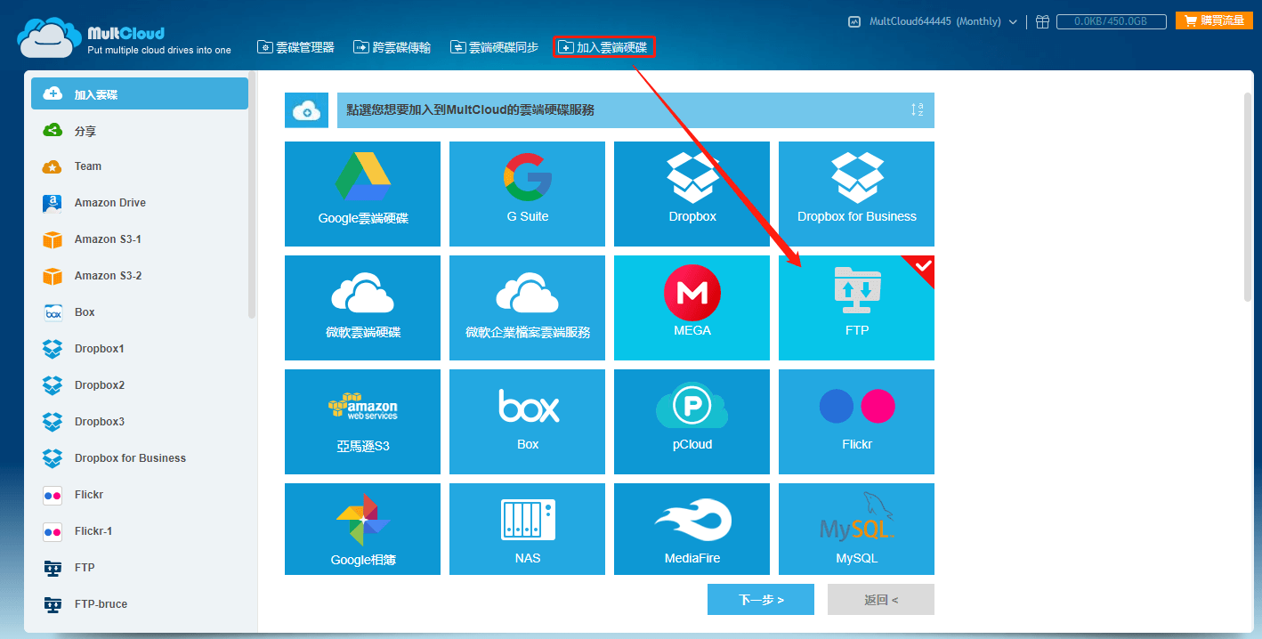1262x639 pixels.
Task: Click the 下一步 > next button
Action: (x=761, y=600)
